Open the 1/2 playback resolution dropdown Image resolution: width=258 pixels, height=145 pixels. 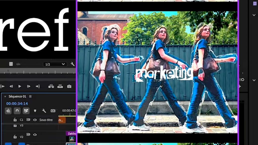tap(55, 64)
